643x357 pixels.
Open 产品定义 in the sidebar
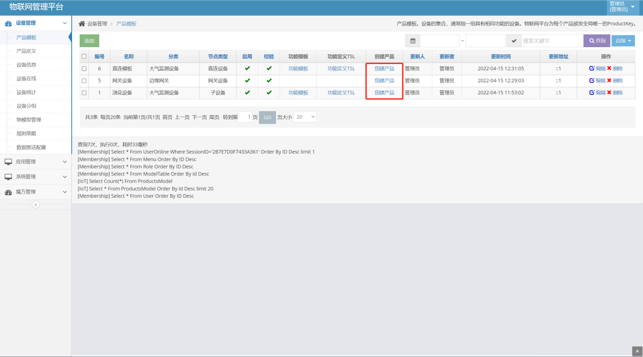pos(26,51)
